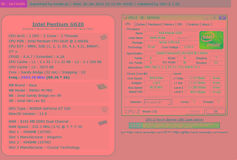
Task: Click the Specification field text
Action: pos(183,53)
